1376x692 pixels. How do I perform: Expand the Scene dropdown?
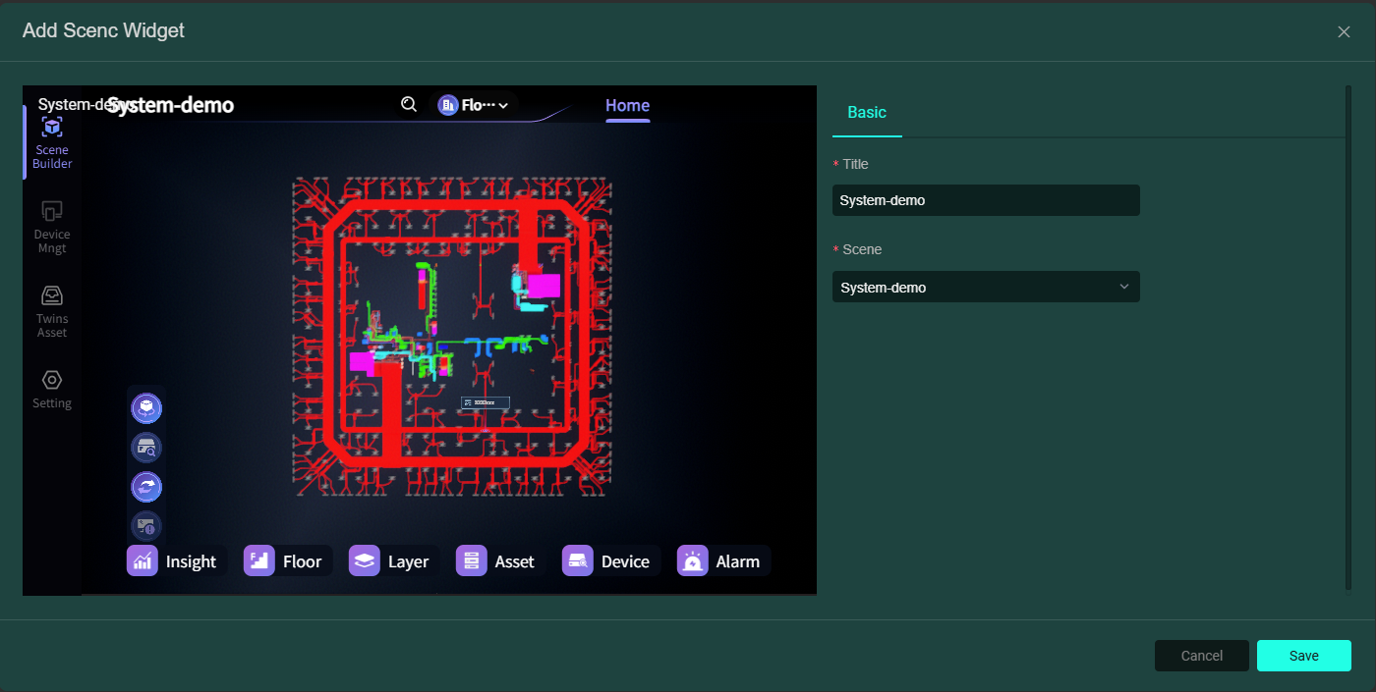click(x=986, y=288)
